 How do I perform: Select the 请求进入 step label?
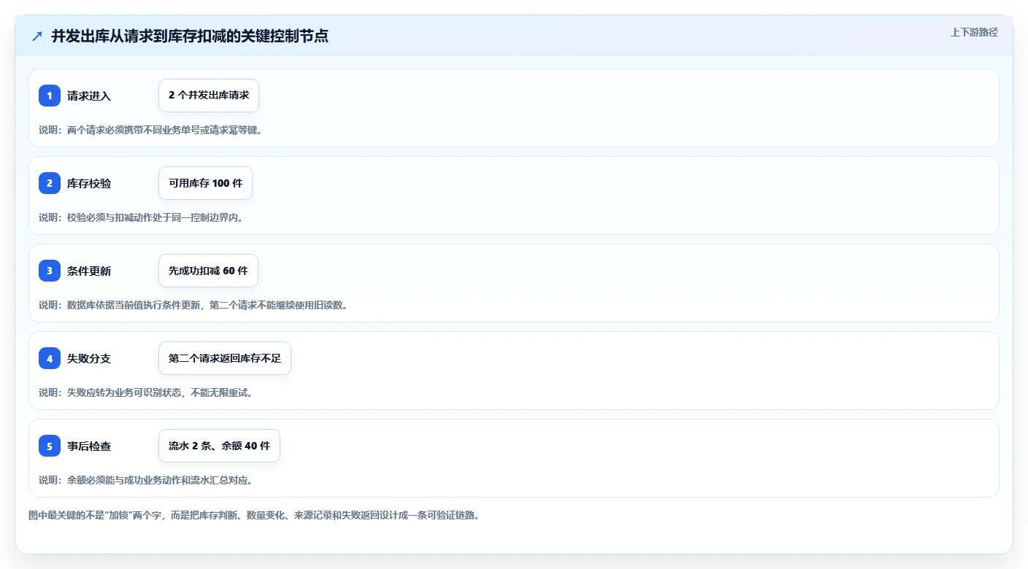tap(89, 96)
